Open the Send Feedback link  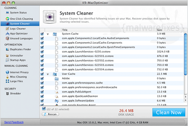click(x=14, y=122)
